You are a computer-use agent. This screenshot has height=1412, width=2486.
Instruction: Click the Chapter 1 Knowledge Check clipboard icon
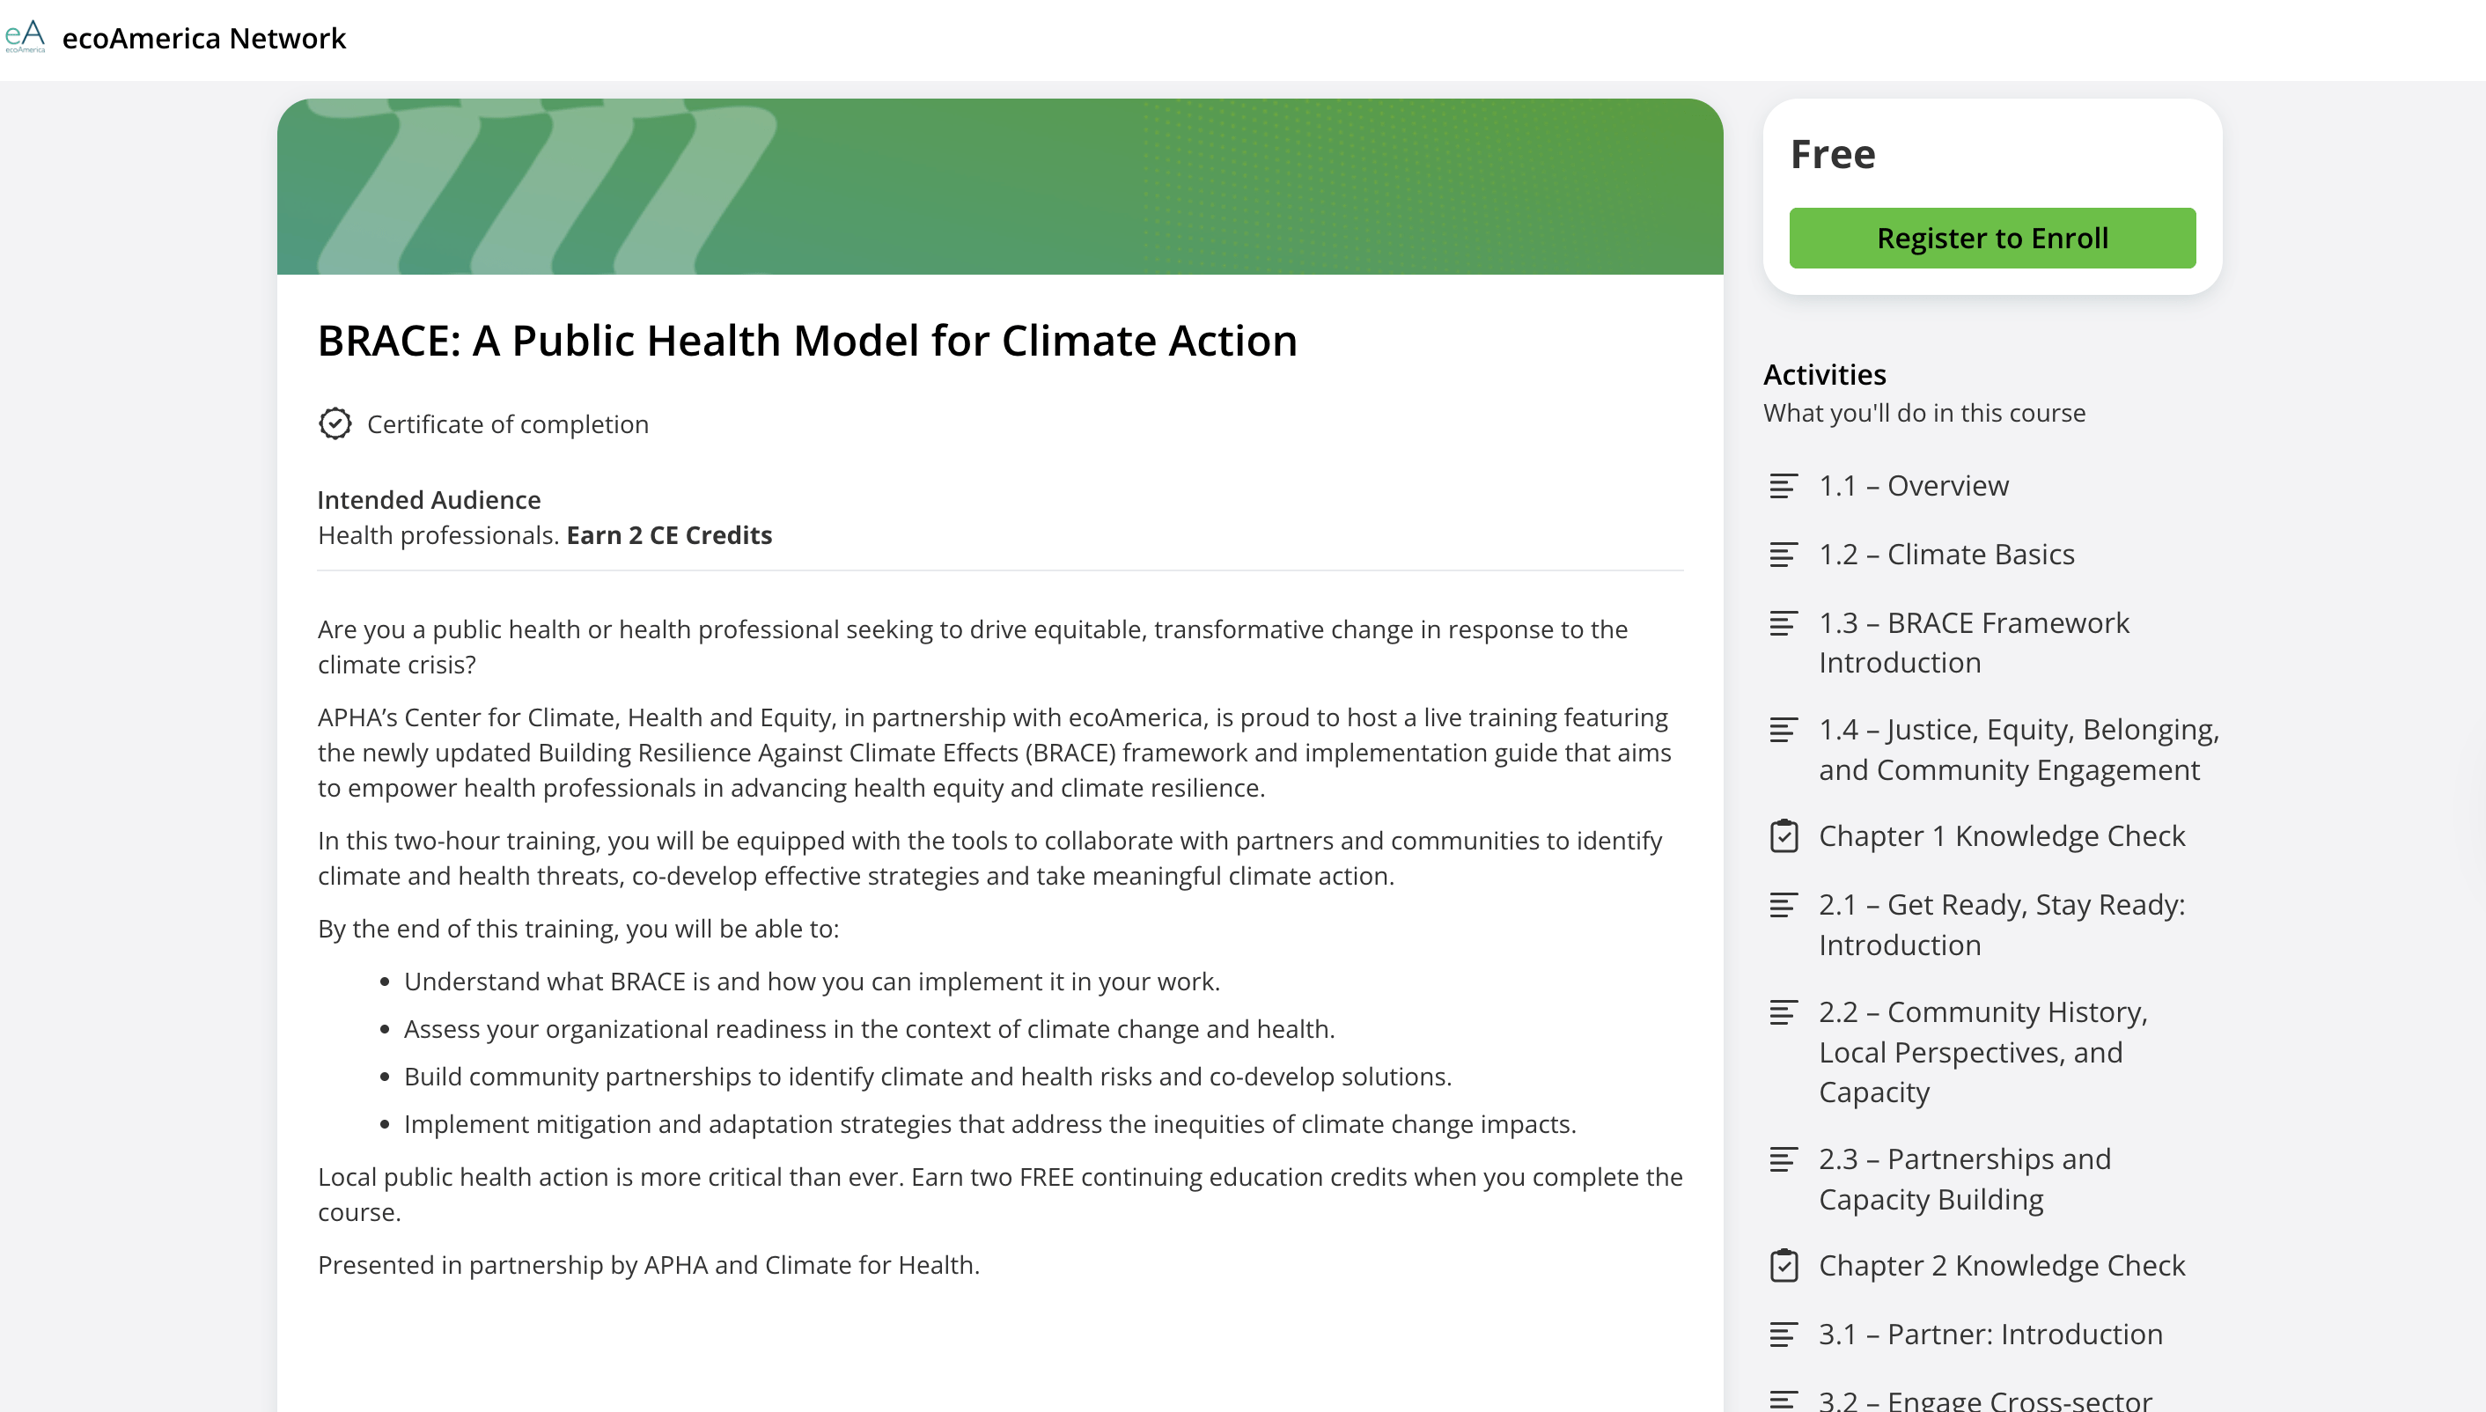click(x=1783, y=836)
